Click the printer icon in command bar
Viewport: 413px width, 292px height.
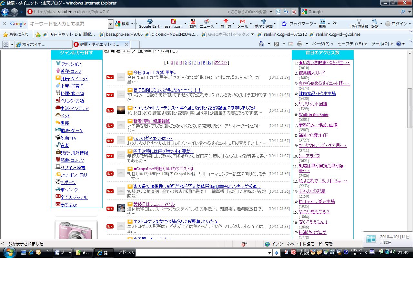[x=300, y=44]
